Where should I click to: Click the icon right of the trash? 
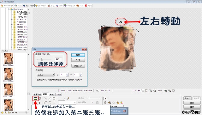[x=110, y=103]
